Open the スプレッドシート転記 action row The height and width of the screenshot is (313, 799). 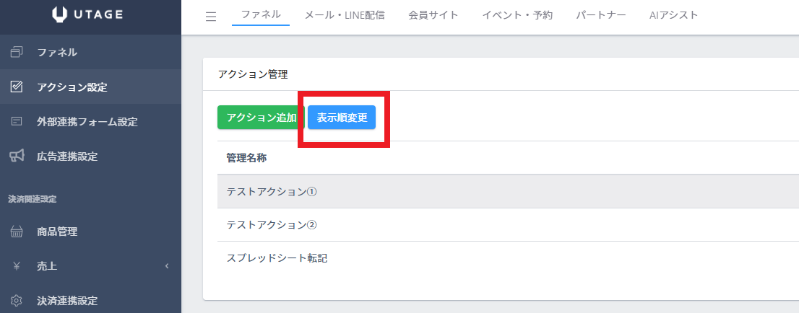pyautogui.click(x=508, y=258)
